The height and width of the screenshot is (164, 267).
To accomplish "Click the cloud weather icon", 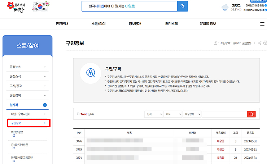I will [x=225, y=8].
